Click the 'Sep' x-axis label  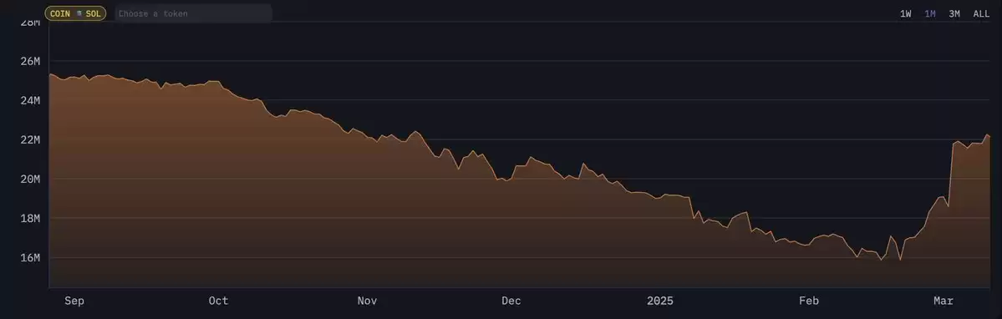click(x=74, y=301)
